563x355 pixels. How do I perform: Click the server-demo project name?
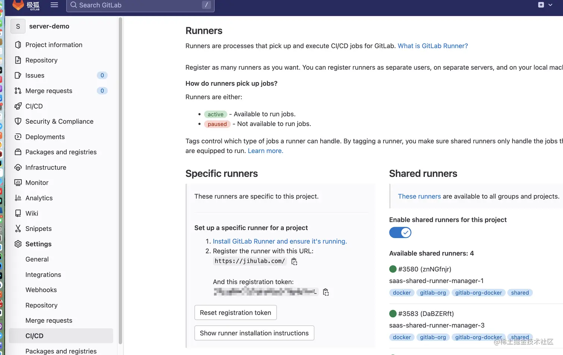(x=49, y=26)
